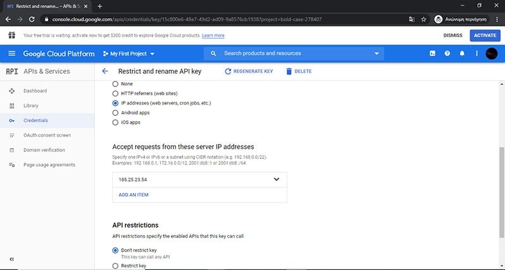Select the Restrict key radio option
This screenshot has width=505, height=270.
115,266
